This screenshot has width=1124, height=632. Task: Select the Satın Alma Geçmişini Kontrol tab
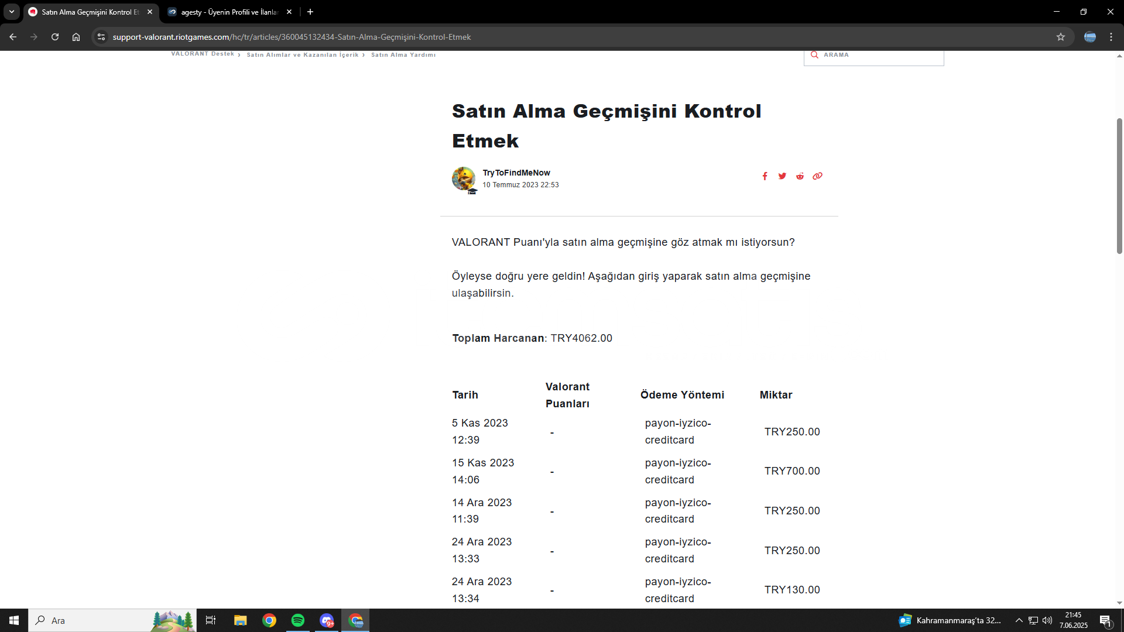(91, 12)
